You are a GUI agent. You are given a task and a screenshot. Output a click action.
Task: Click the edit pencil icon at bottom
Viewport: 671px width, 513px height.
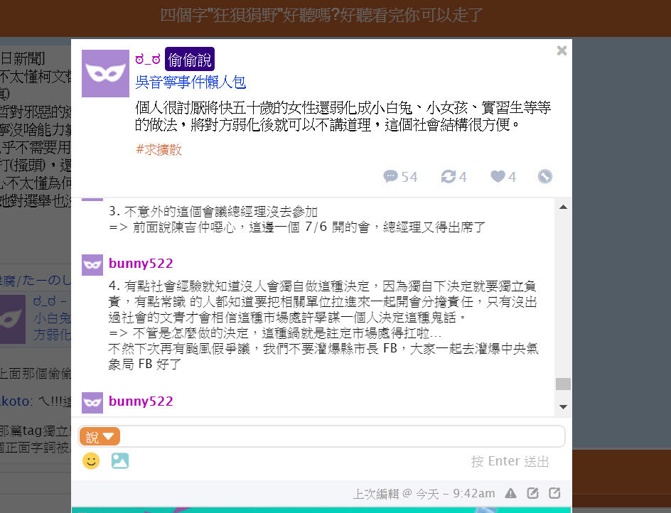tap(532, 493)
